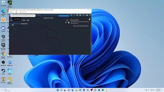Open DaVinci Resolve desktop shortcut
164x92 pixels.
(3, 38)
